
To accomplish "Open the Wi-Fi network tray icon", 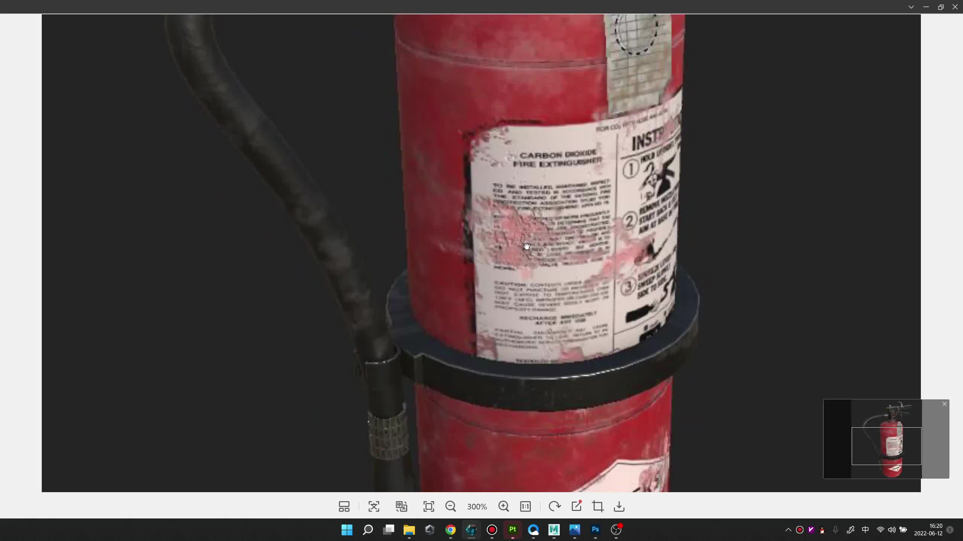I will (x=880, y=530).
